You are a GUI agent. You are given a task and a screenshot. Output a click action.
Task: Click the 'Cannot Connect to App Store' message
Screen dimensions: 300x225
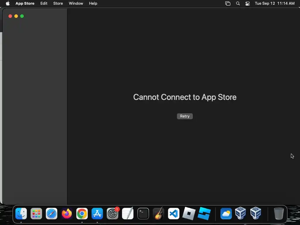(x=185, y=97)
